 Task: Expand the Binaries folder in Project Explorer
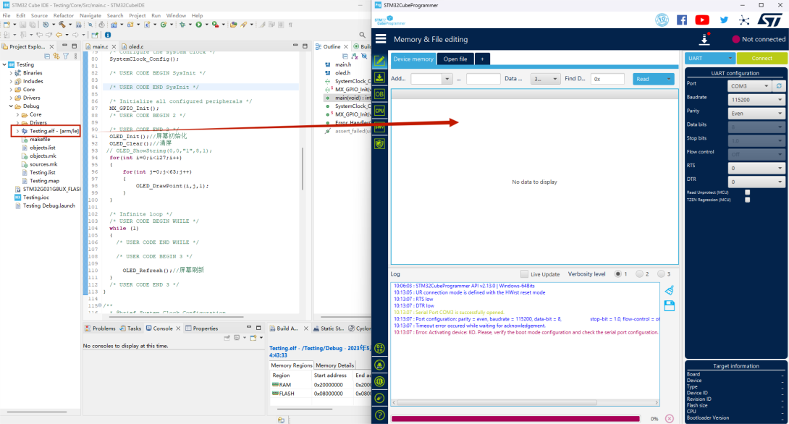(x=11, y=73)
